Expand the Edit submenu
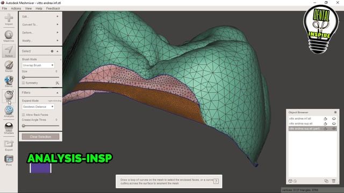This screenshot has height=193, width=344. click(x=40, y=17)
